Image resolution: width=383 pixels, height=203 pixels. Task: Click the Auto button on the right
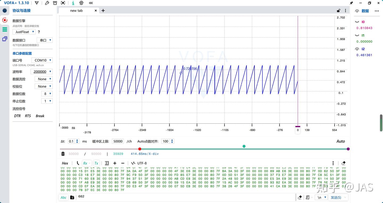coord(340,141)
